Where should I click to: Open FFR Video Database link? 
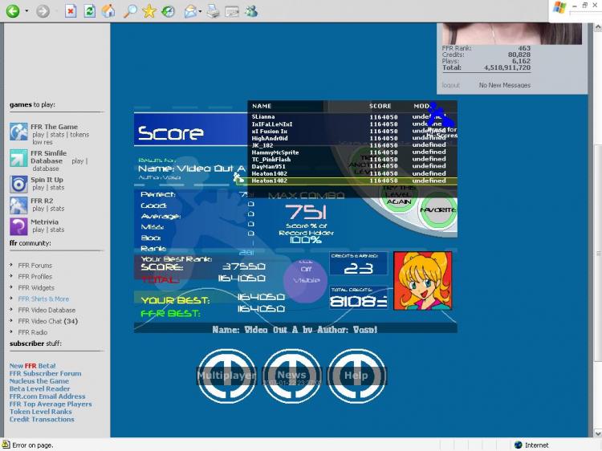47,310
